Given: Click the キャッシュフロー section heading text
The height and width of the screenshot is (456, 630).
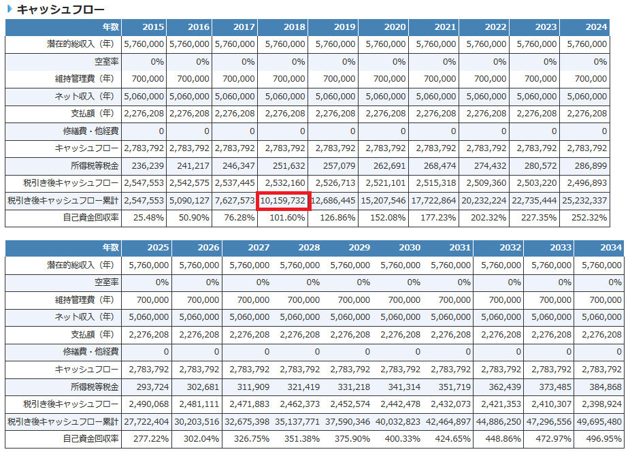Looking at the screenshot, I should [x=61, y=10].
